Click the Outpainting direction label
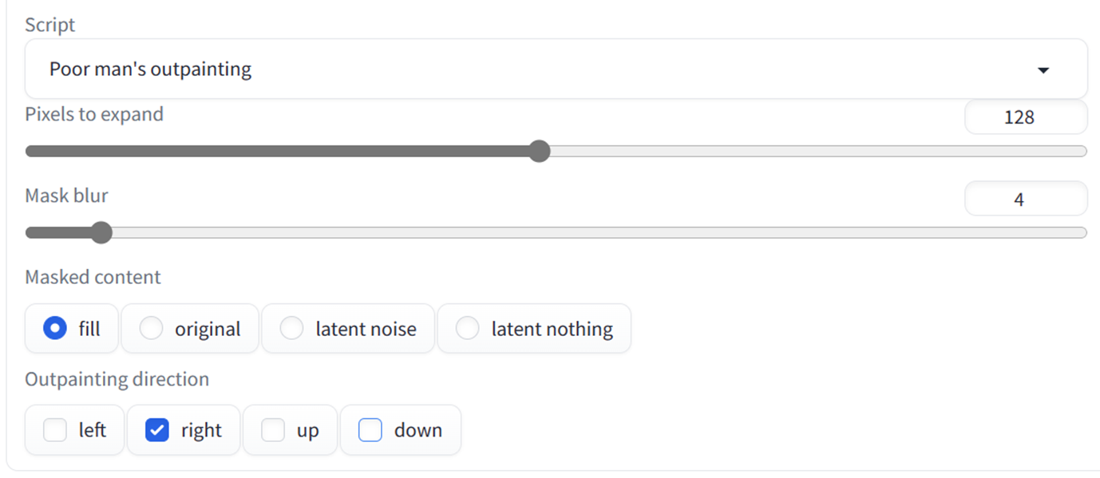Image resolution: width=1100 pixels, height=478 pixels. [x=117, y=379]
